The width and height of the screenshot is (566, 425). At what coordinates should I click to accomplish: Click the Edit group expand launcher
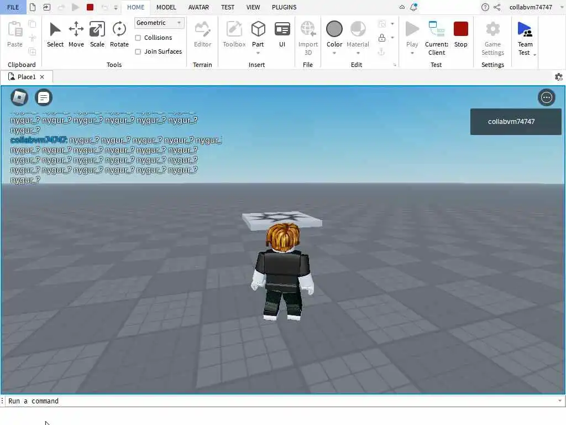395,65
